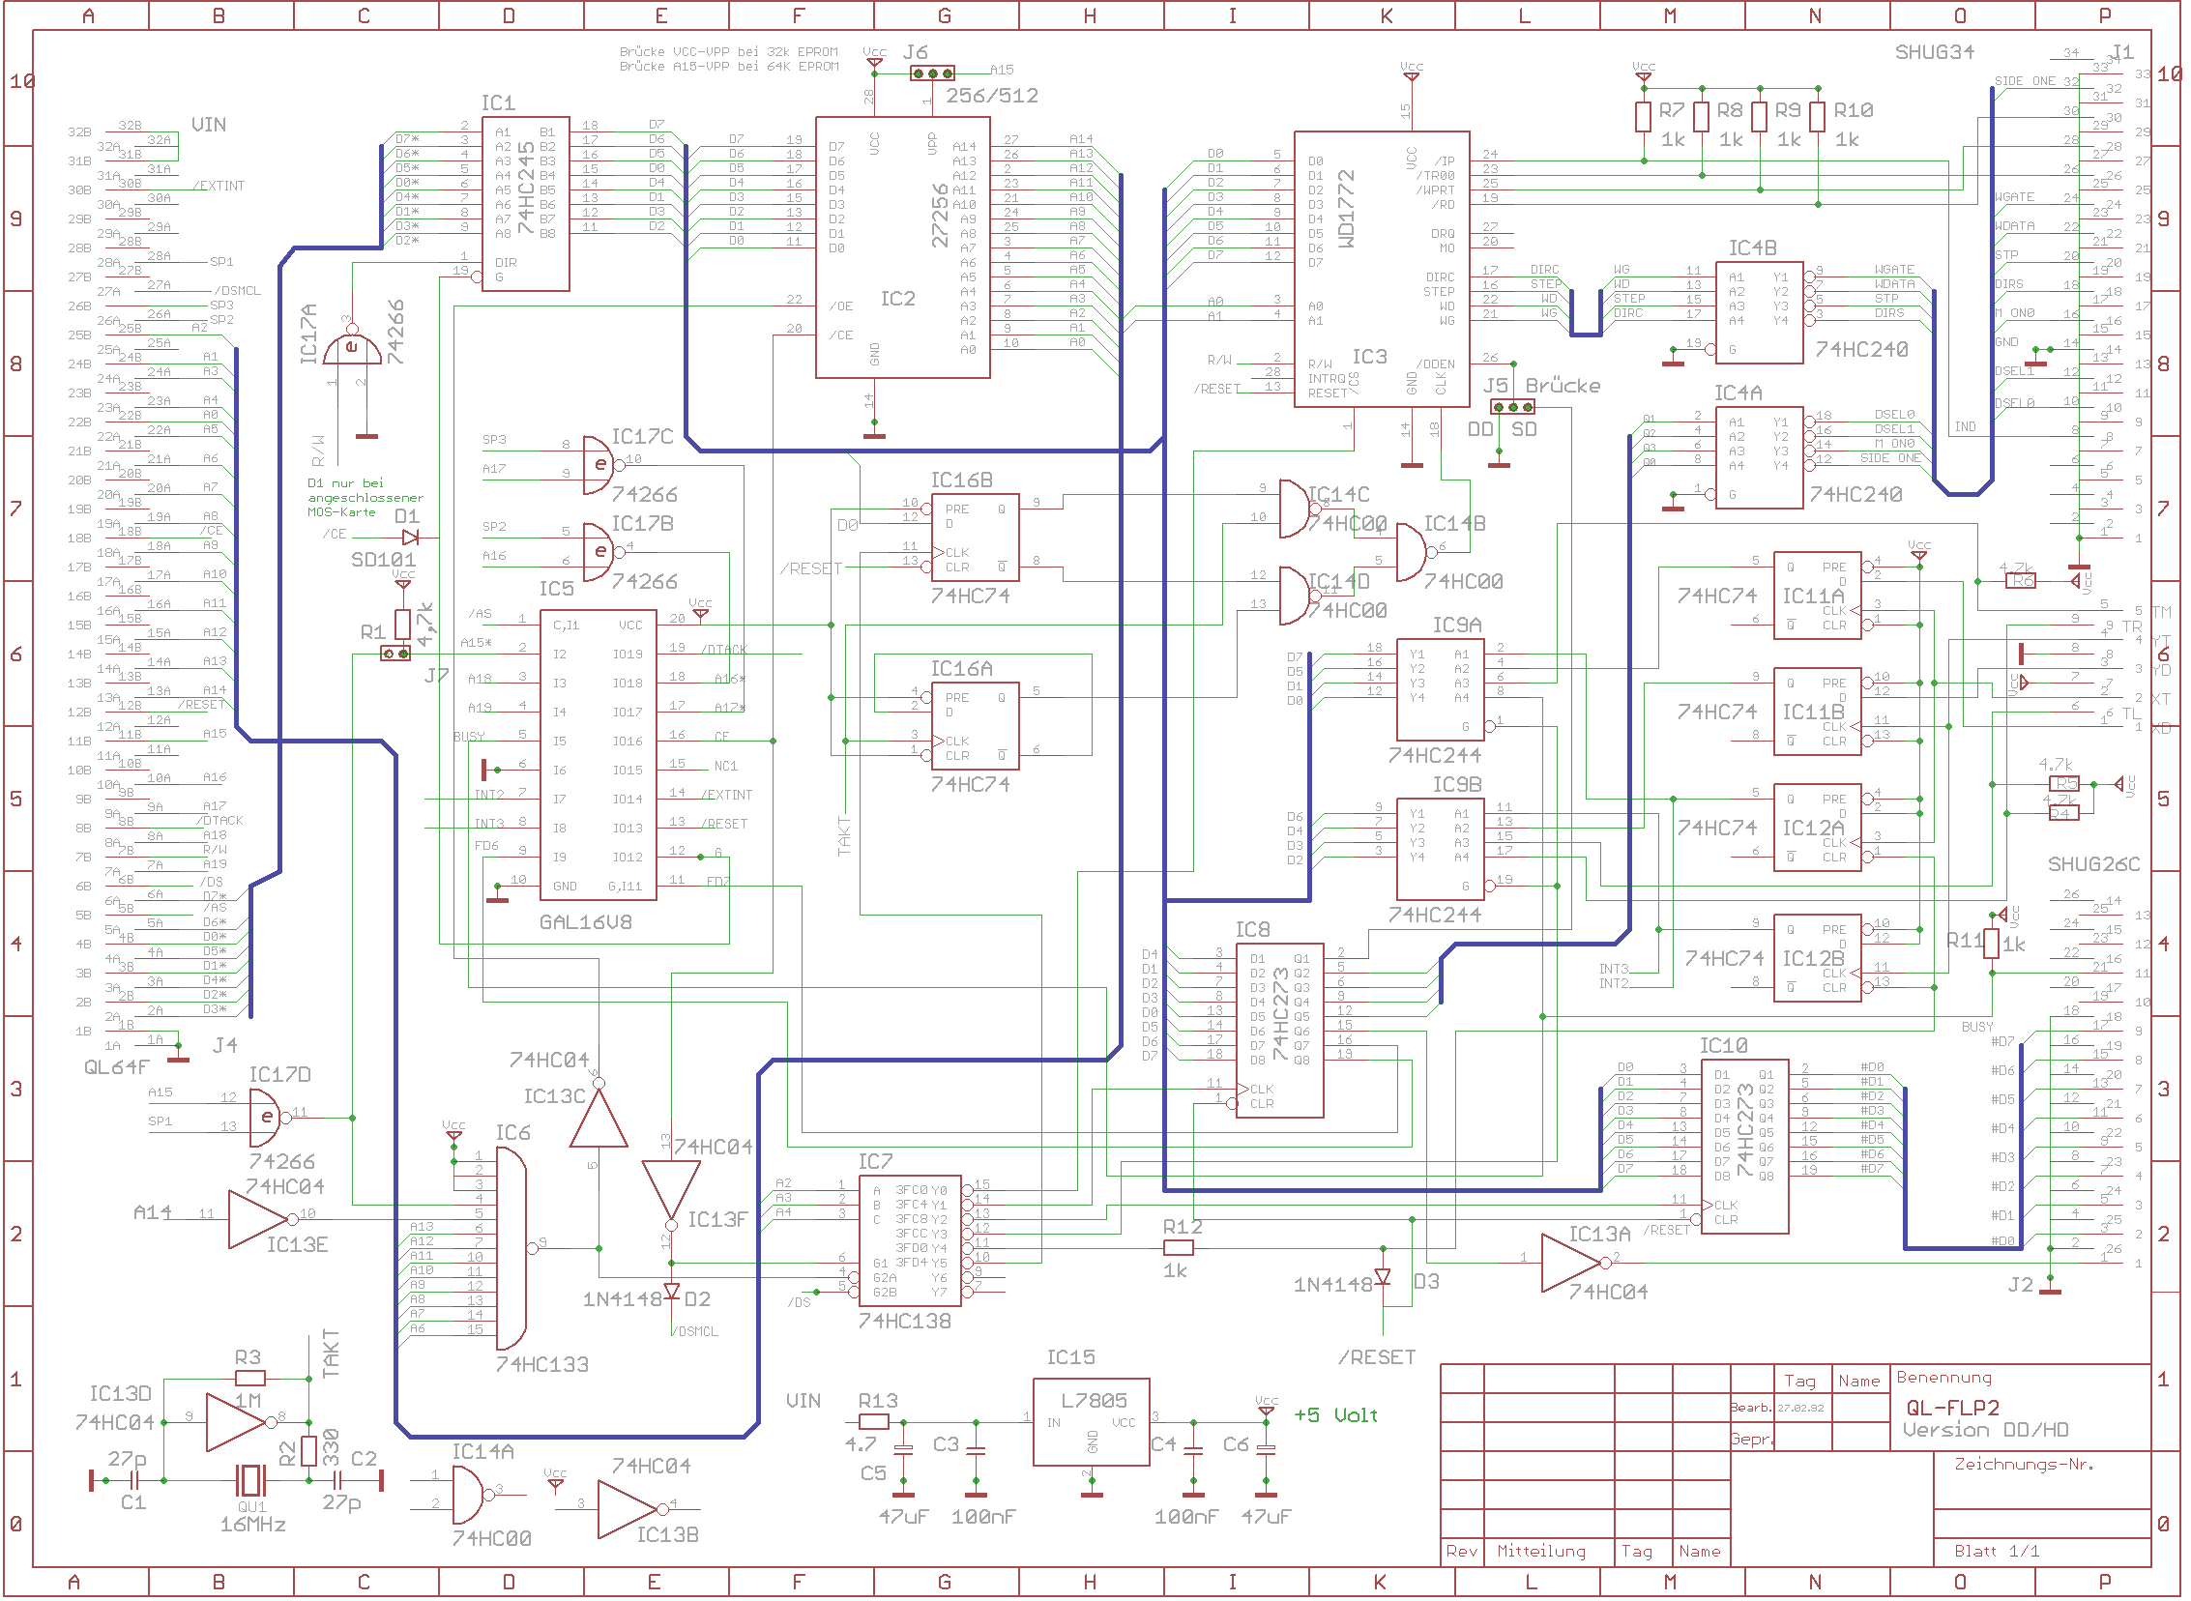Select the L7805 regulator IC15 box
The width and height of the screenshot is (2191, 1601).
[1091, 1422]
